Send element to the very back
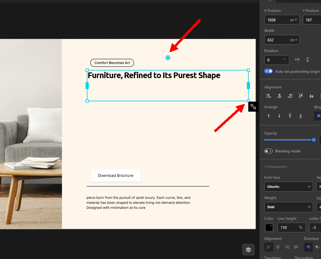This screenshot has width=321, height=259. click(x=301, y=116)
